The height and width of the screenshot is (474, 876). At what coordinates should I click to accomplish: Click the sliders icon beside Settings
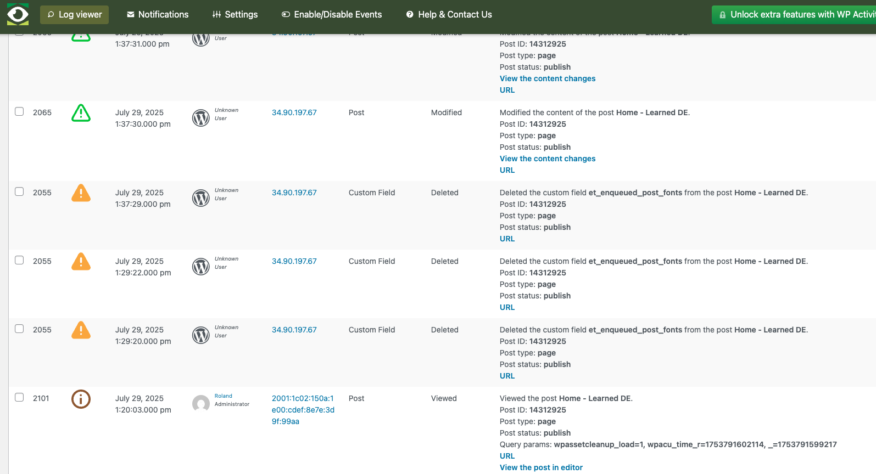pyautogui.click(x=217, y=15)
